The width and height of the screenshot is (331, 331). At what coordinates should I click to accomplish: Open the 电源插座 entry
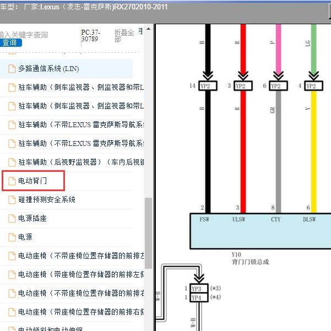click(32, 218)
